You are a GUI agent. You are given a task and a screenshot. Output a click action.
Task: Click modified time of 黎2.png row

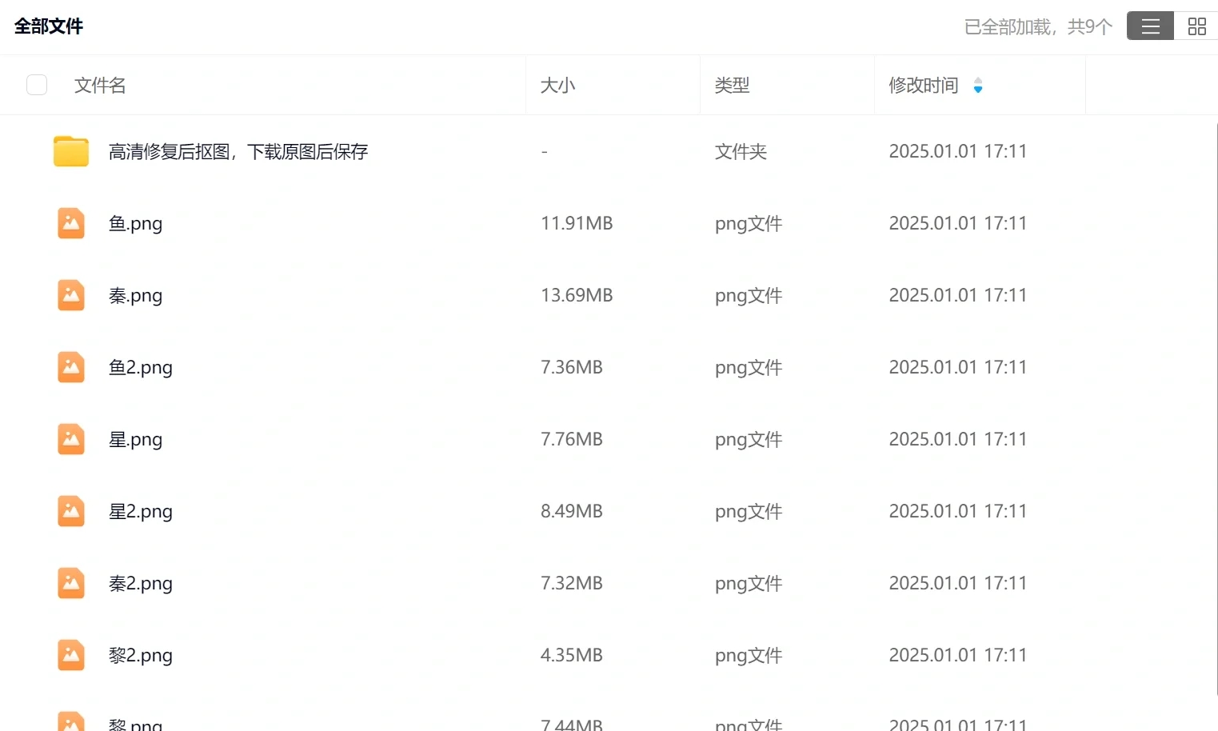point(958,655)
